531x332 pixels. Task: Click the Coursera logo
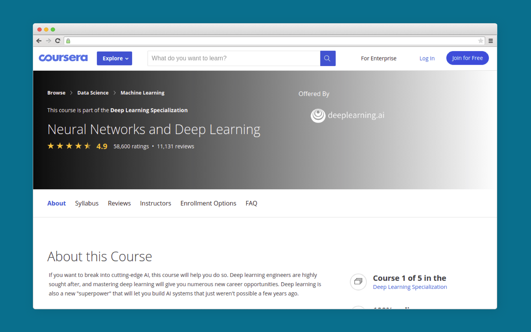pyautogui.click(x=63, y=58)
